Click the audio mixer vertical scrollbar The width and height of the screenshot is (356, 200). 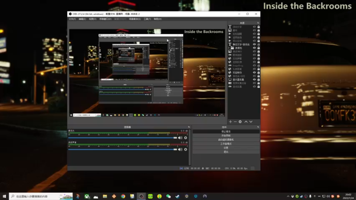tap(190, 147)
